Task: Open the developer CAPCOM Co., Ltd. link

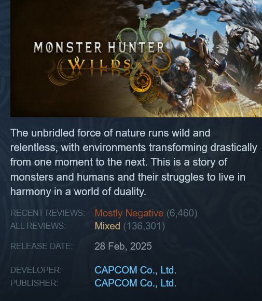Action: tap(135, 270)
